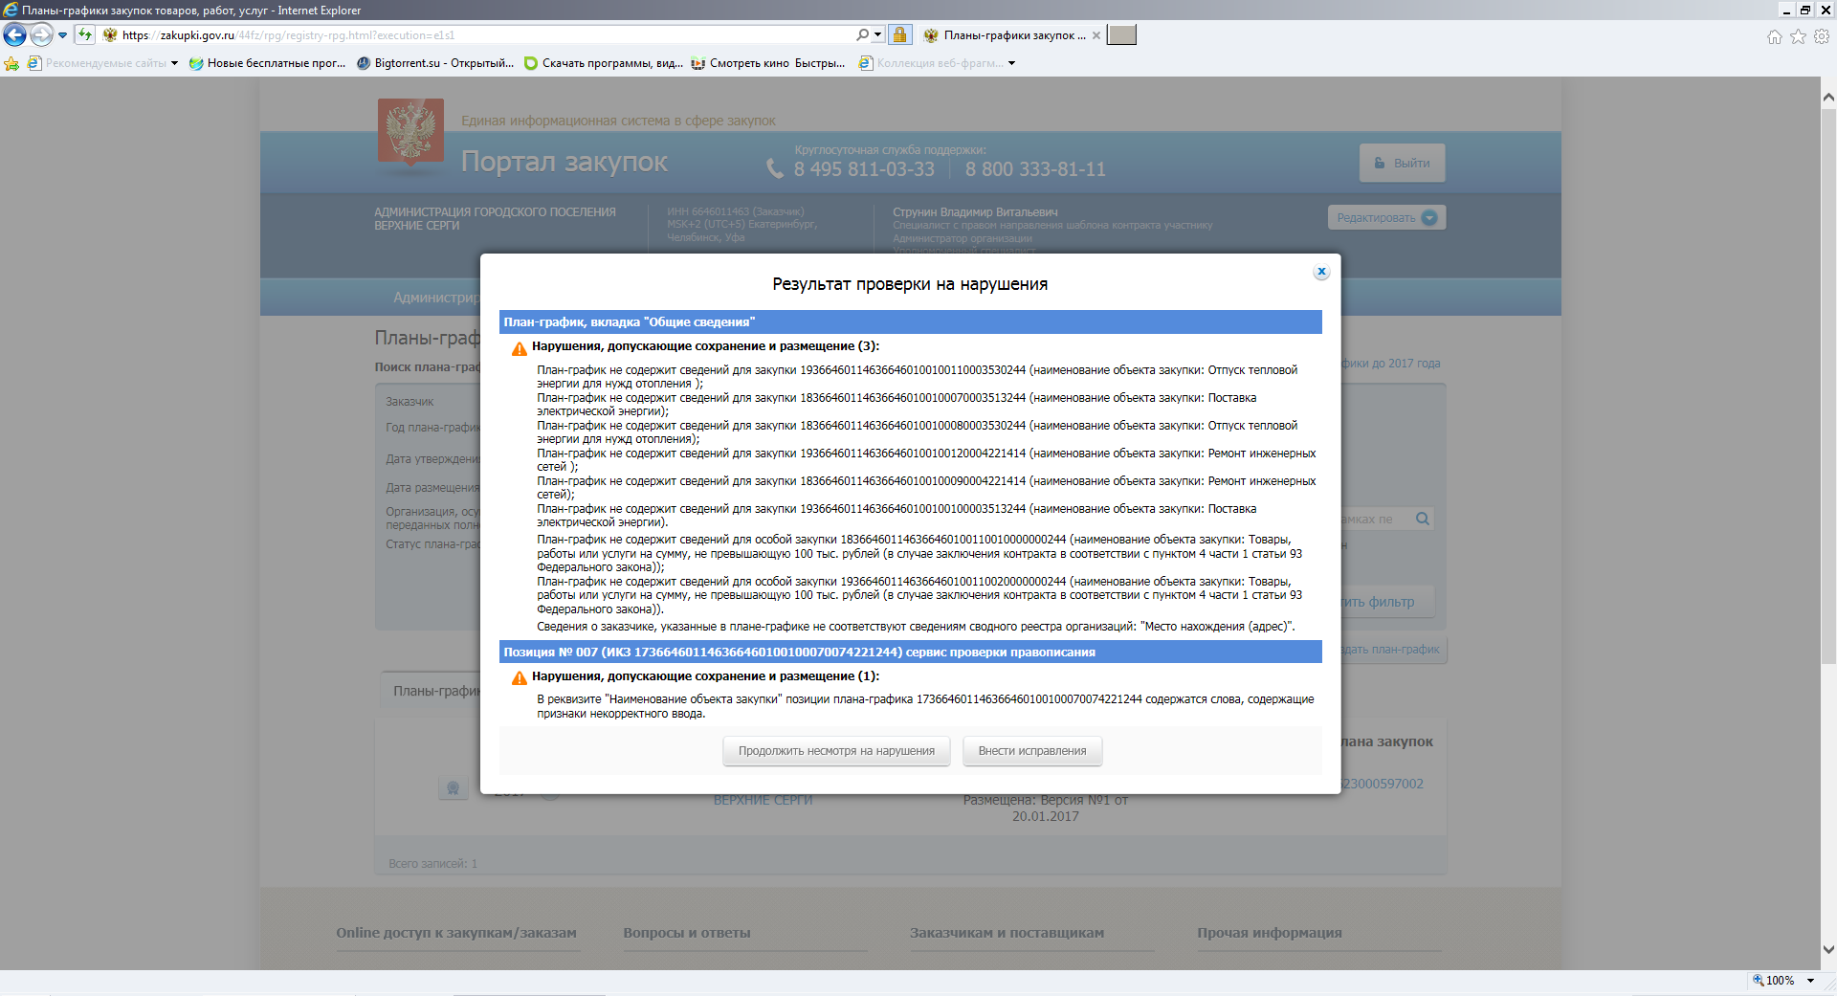Open the new blank tab button

tap(1121, 35)
